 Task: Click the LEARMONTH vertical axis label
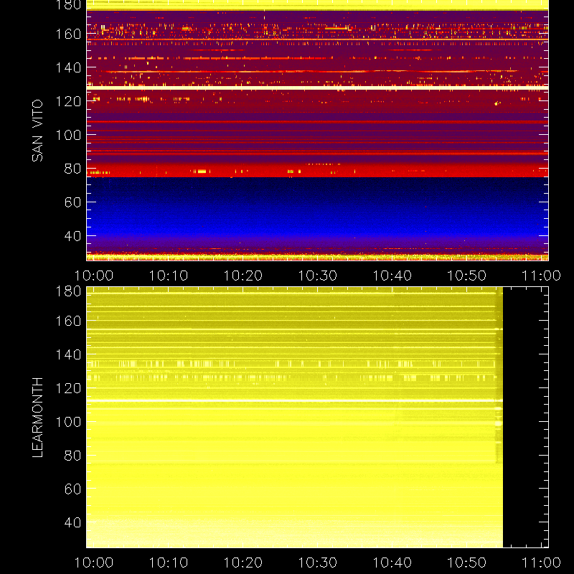coord(37,418)
